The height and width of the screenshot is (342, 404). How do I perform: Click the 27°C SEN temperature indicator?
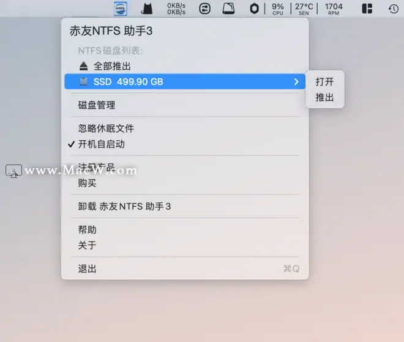pos(304,9)
